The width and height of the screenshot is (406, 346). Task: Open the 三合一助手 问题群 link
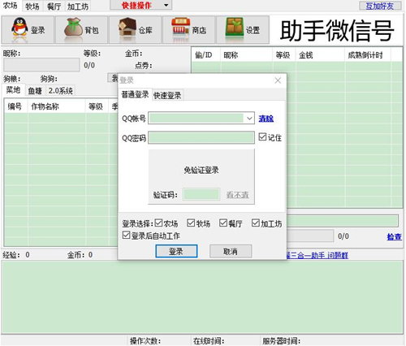(317, 255)
